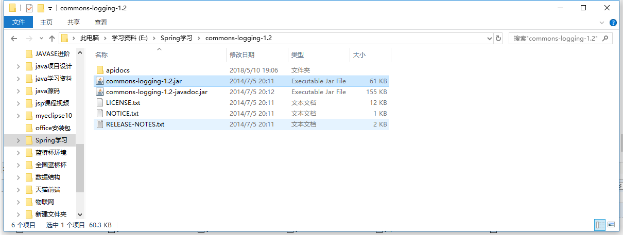This screenshot has width=623, height=235.
Task: Switch to the 查看 ribbon tab
Action: 101,22
